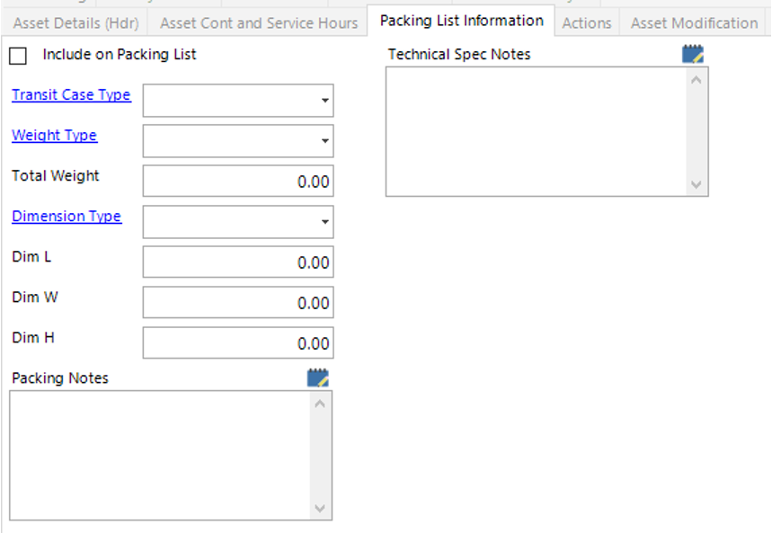Screen dimensions: 772x533
Task: Switch to Asset Cont and Service Hours tab
Action: [x=259, y=23]
